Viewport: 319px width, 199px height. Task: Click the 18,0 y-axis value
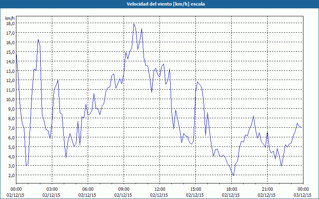point(11,23)
